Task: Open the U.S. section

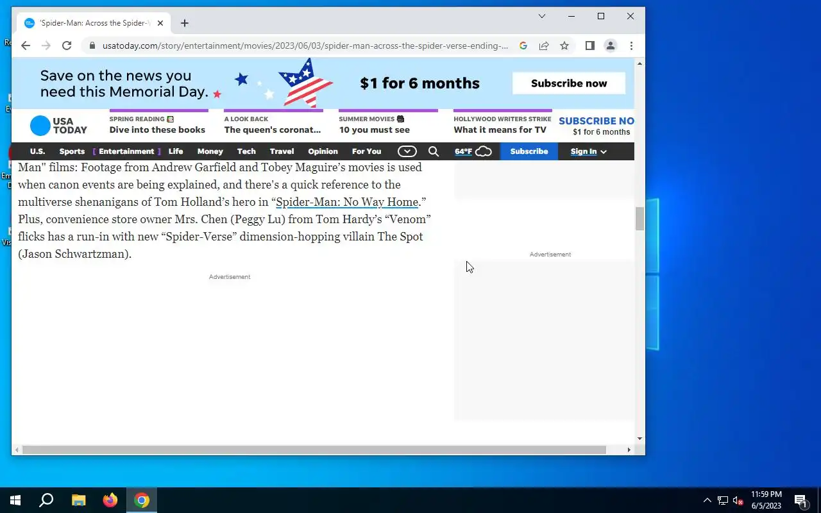Action: coord(38,151)
